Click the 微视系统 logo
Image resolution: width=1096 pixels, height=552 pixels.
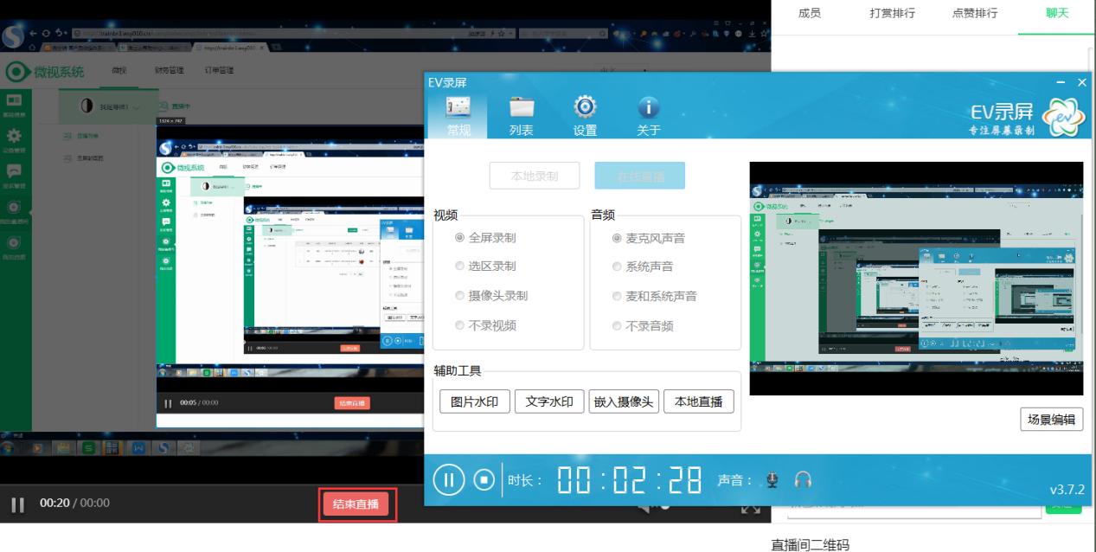[x=46, y=72]
